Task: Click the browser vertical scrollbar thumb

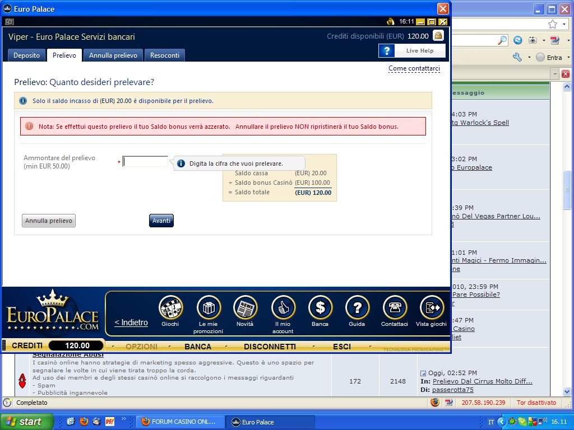Action: pyautogui.click(x=567, y=190)
